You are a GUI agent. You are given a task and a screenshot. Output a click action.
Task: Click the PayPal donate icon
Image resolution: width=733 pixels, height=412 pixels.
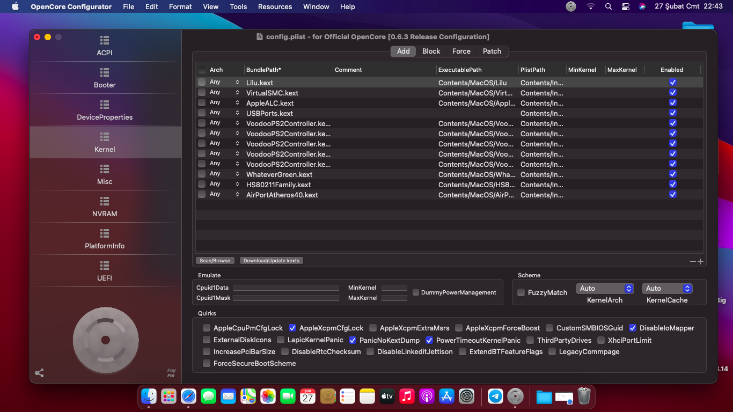pyautogui.click(x=171, y=373)
